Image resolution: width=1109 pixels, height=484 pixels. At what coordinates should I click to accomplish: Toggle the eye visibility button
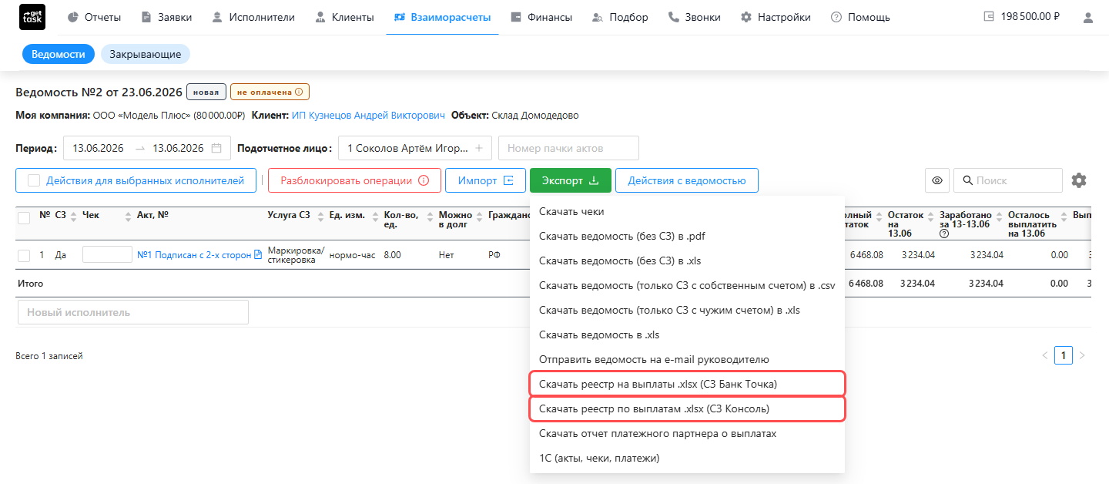[x=937, y=180]
